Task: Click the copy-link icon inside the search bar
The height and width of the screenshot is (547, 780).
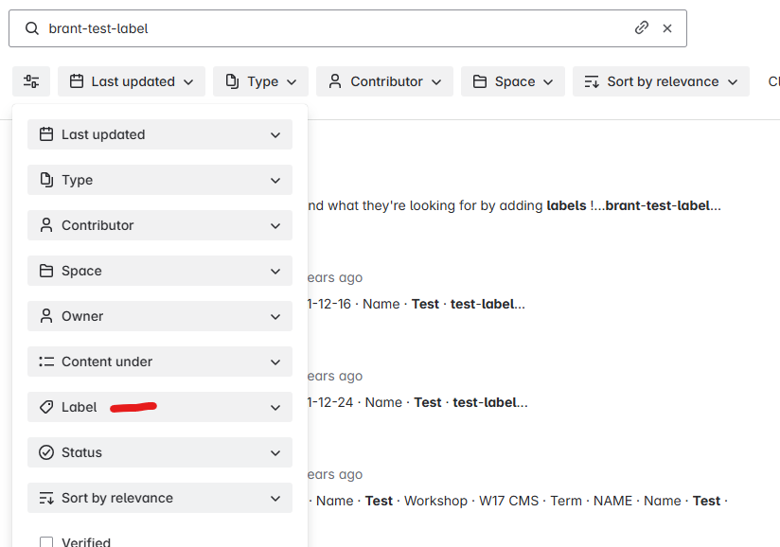Action: pos(641,28)
